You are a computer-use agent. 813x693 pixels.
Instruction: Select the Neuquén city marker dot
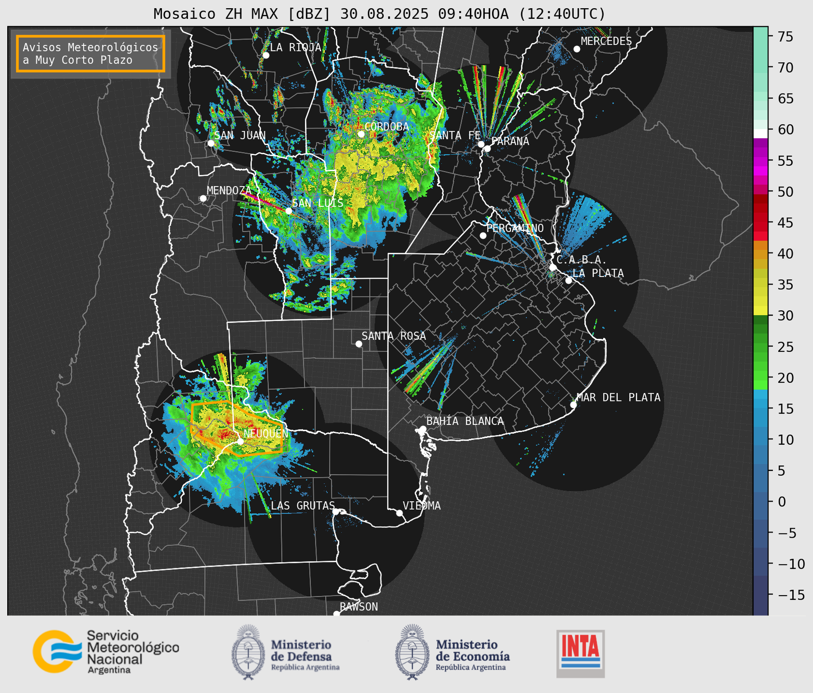pos(240,441)
